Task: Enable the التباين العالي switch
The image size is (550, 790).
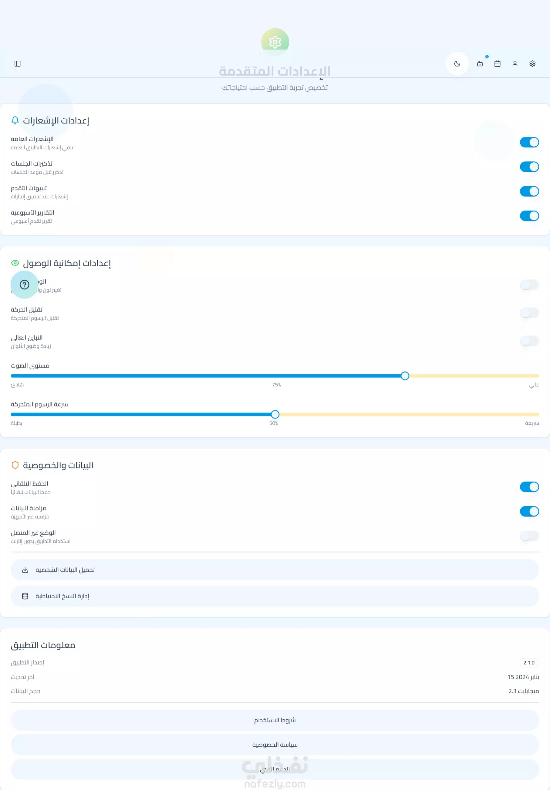Action: 529,341
